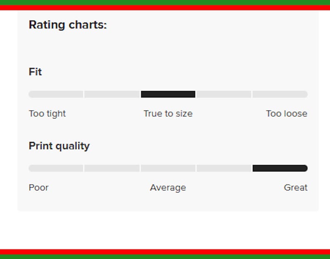This screenshot has width=330, height=259.
Task: Click the Fit heading
Action: pyautogui.click(x=35, y=72)
